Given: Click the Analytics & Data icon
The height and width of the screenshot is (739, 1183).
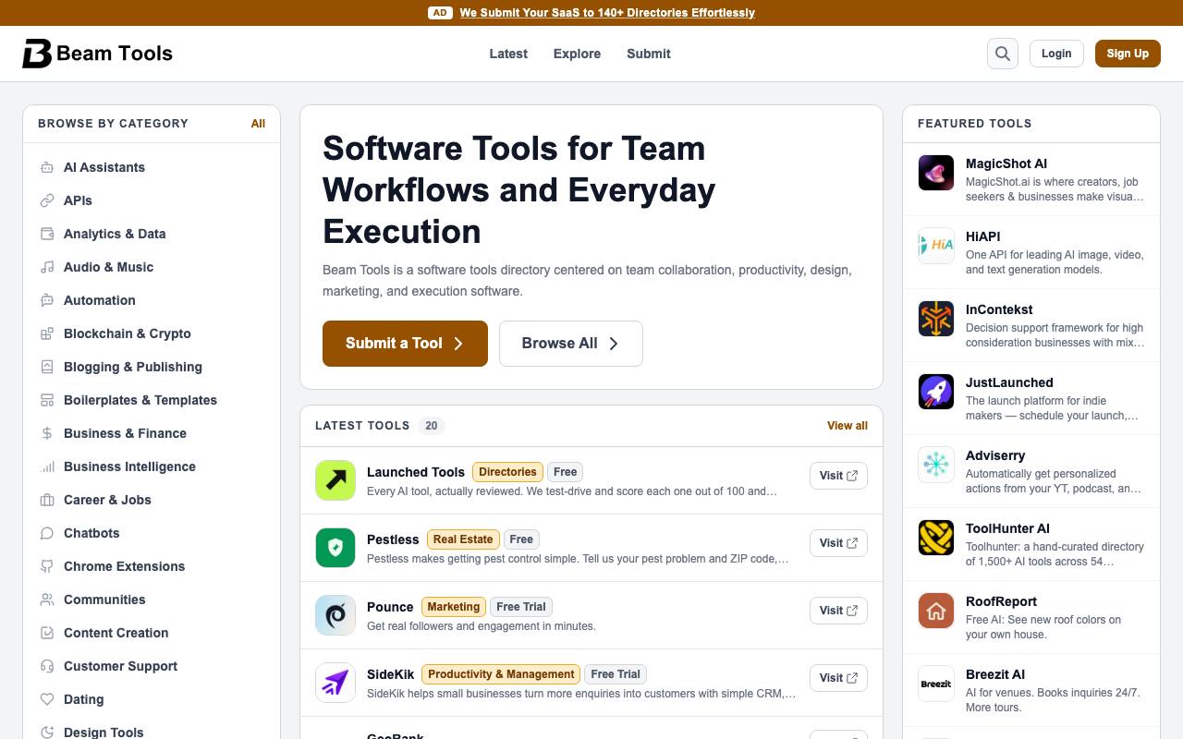Looking at the screenshot, I should point(47,234).
